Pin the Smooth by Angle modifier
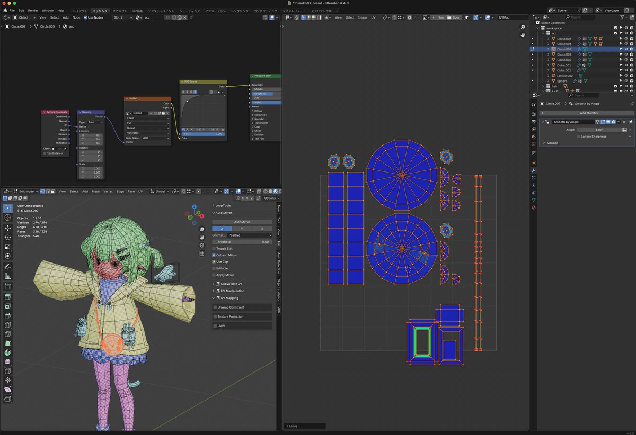The height and width of the screenshot is (435, 636). click(631, 122)
